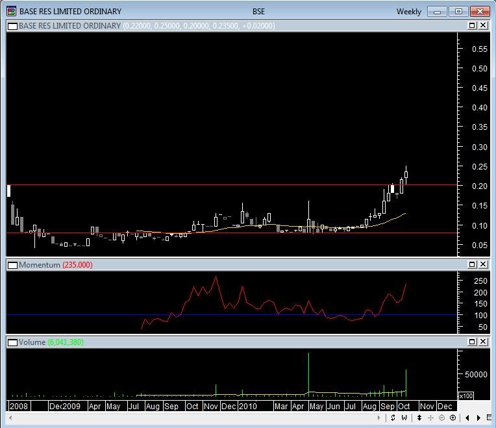Click the Momentum pane title box icon
This screenshot has width=496, height=428.
click(12, 265)
